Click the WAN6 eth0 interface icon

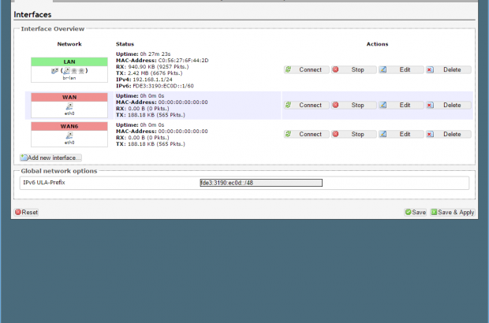(x=69, y=136)
